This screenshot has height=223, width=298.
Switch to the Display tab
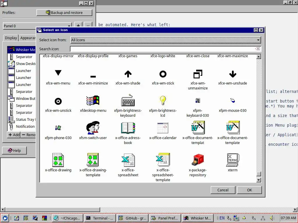(11, 38)
